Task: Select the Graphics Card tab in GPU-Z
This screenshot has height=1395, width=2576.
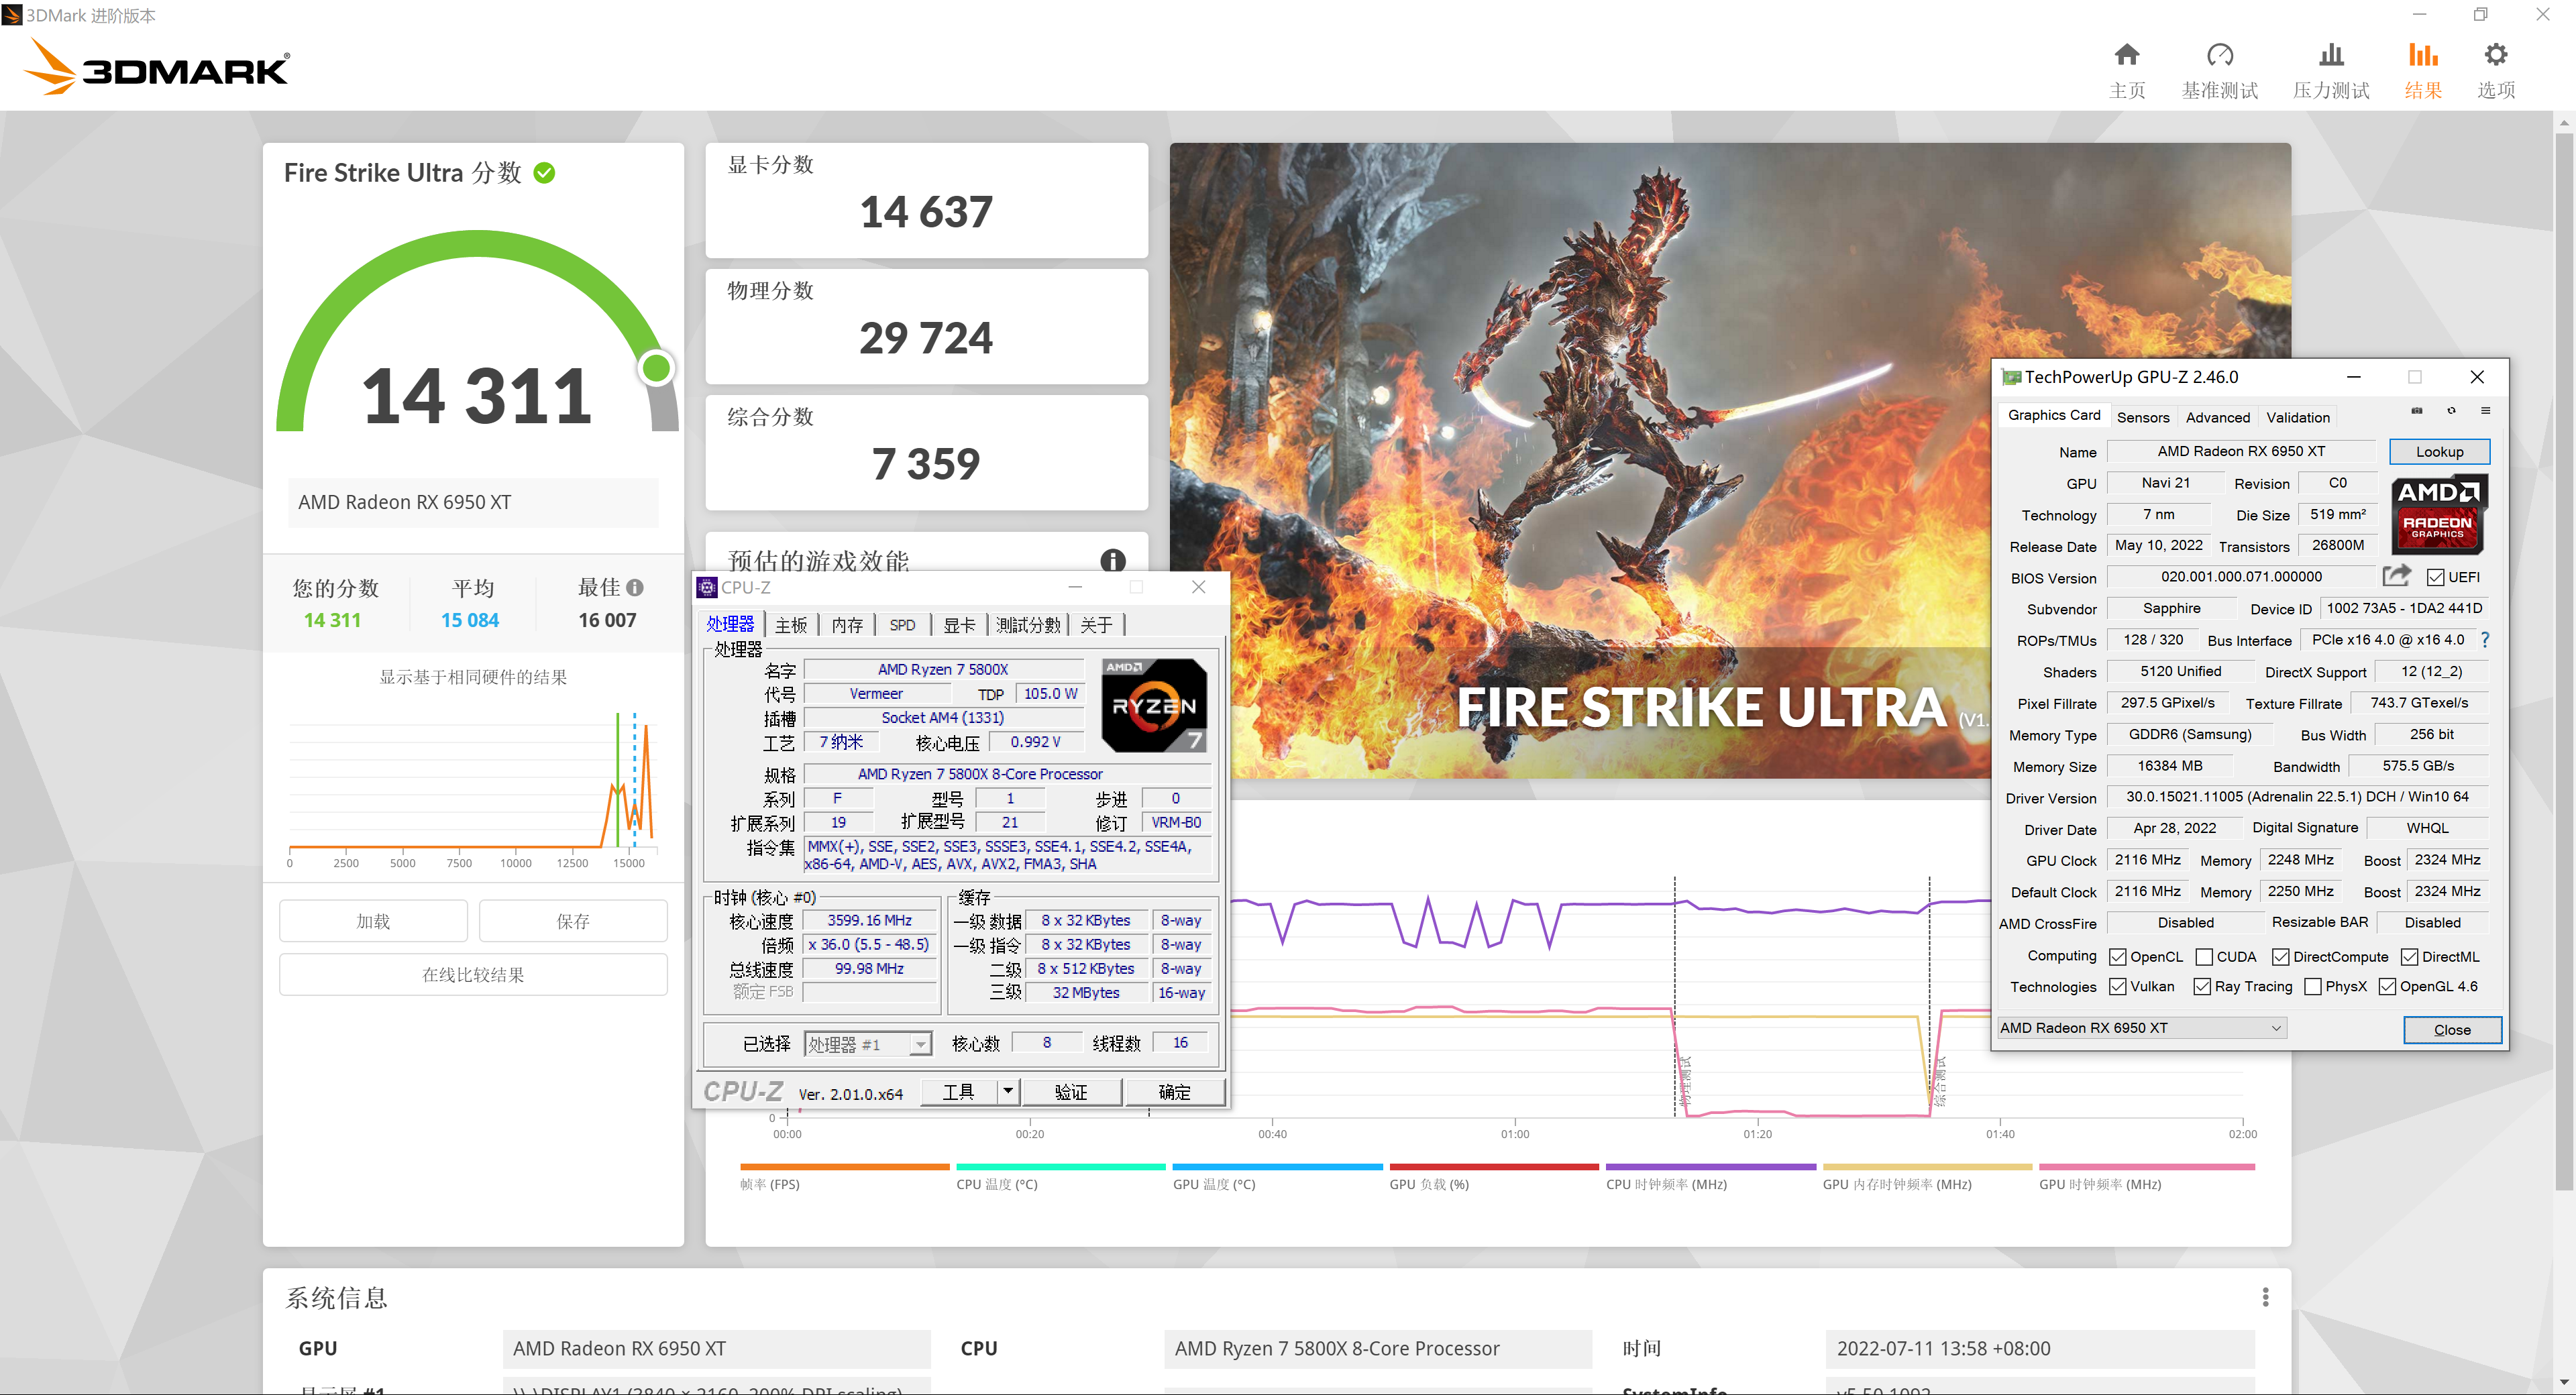Action: coord(2053,415)
